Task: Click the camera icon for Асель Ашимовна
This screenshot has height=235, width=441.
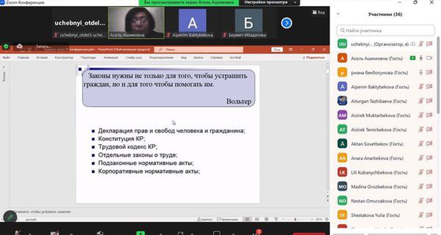Action: click(x=429, y=58)
